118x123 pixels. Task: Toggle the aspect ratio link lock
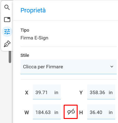coord(71,112)
